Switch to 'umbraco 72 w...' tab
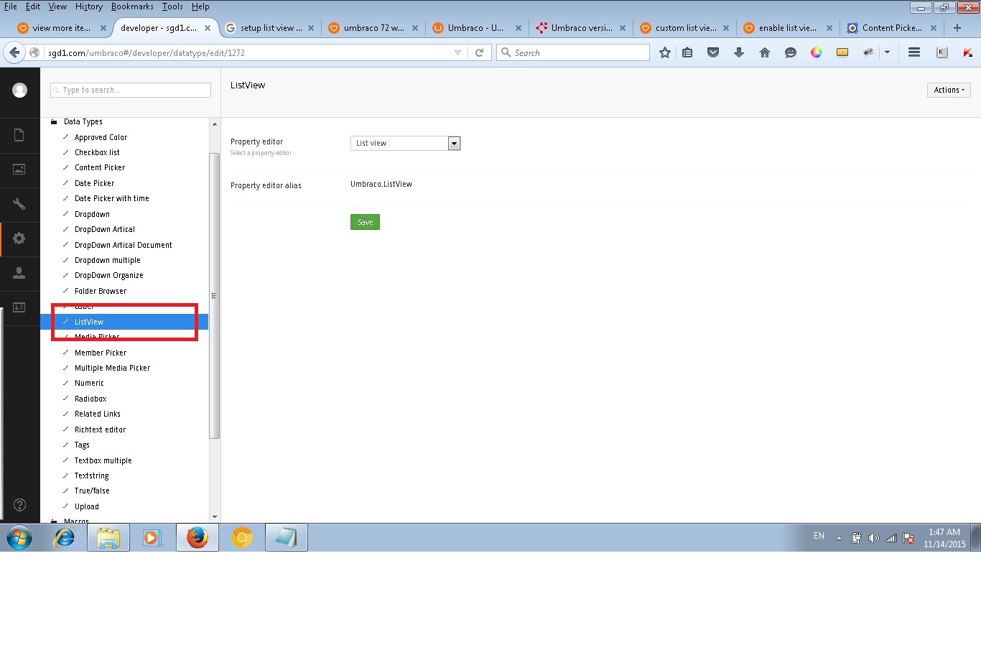981x645 pixels. click(x=373, y=28)
